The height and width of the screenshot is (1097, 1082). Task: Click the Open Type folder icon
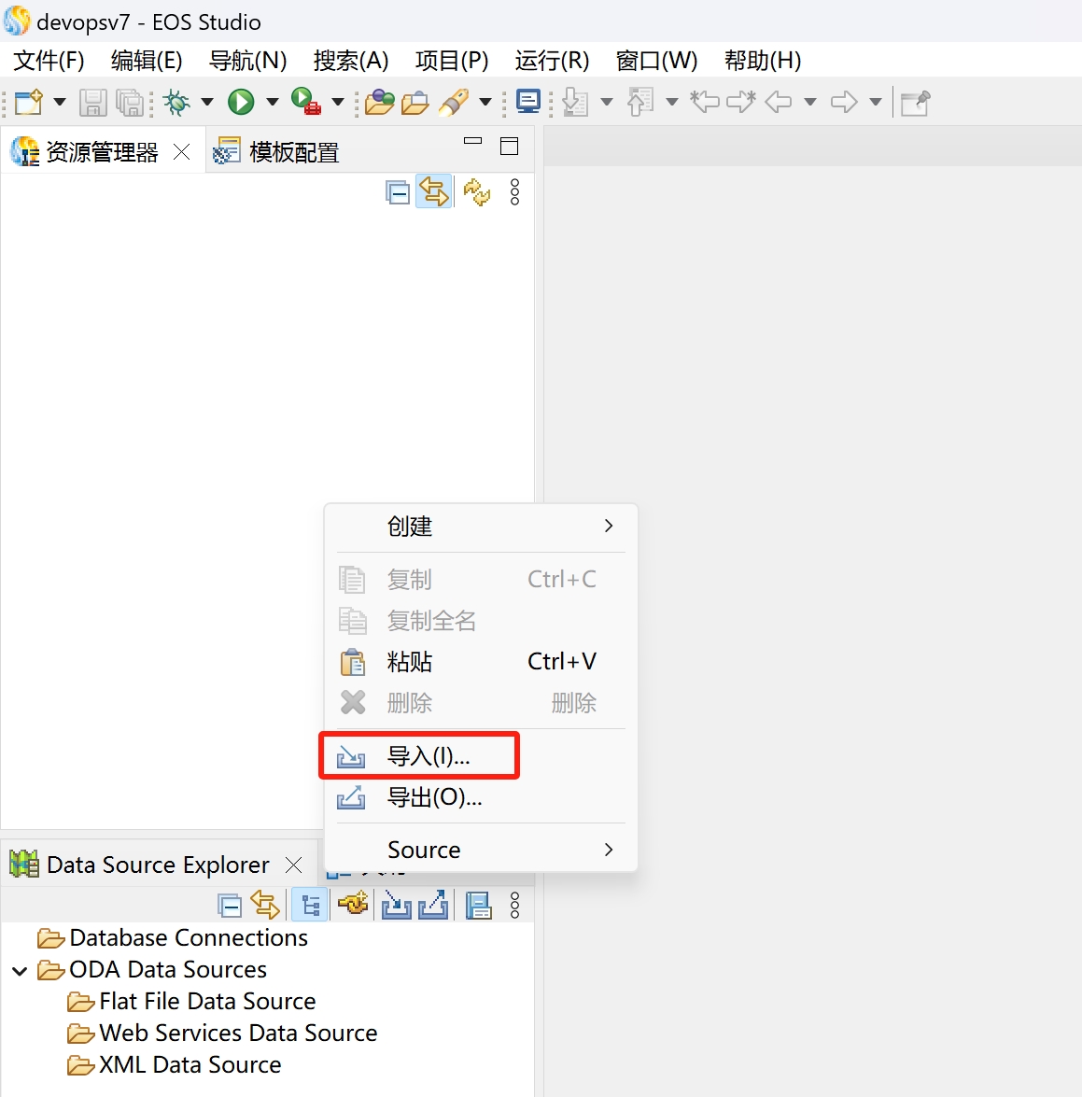[380, 102]
